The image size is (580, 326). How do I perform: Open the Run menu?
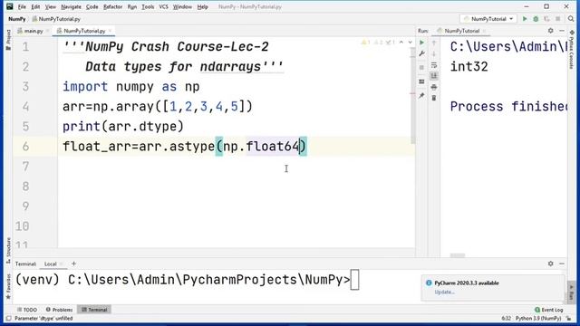click(132, 6)
